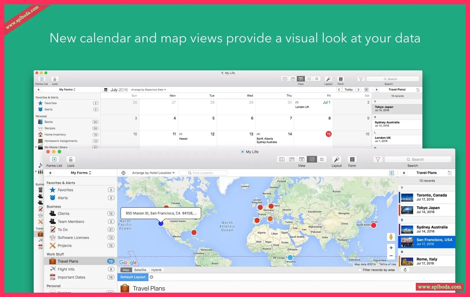The height and width of the screenshot is (297, 470).
Task: Select the Default Layout tab
Action: 133,277
